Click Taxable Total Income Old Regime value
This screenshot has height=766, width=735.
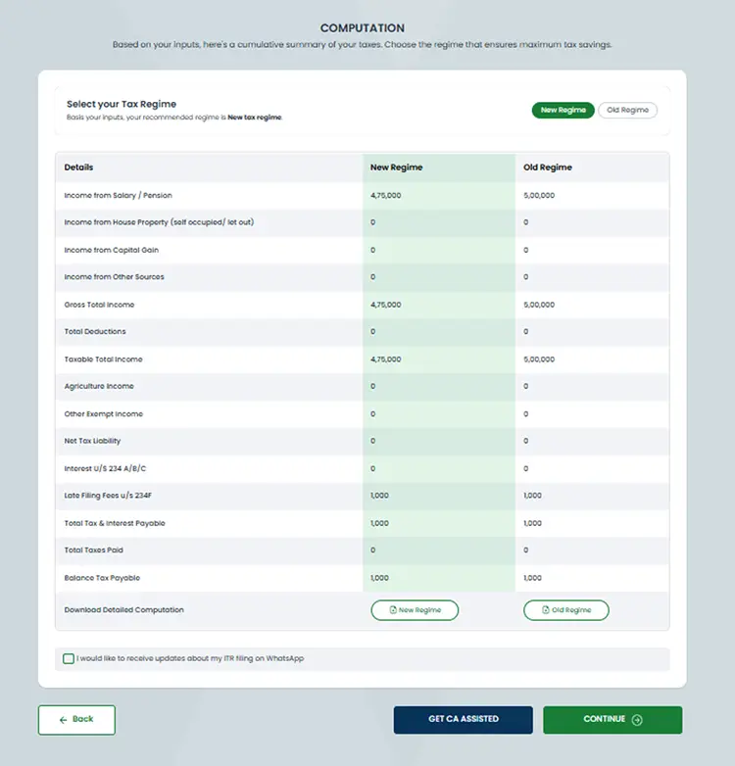click(x=539, y=359)
